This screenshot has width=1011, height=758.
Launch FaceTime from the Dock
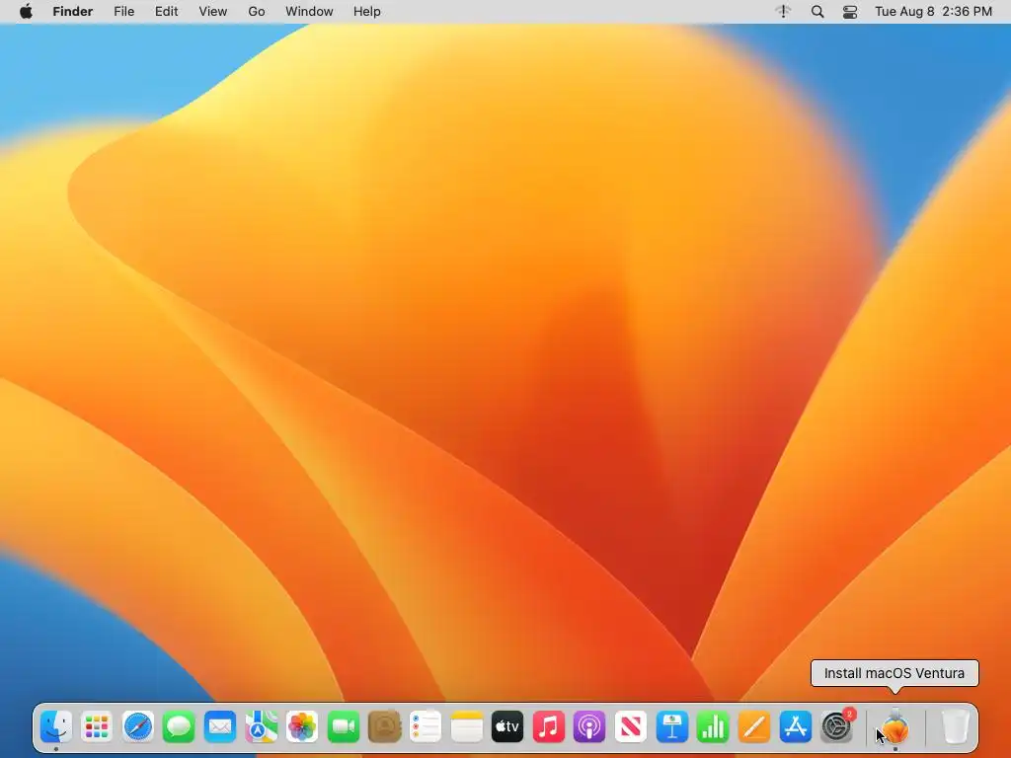click(x=343, y=727)
